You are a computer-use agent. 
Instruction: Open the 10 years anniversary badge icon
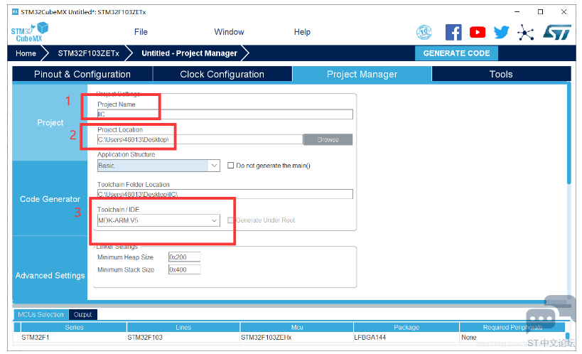(x=424, y=32)
